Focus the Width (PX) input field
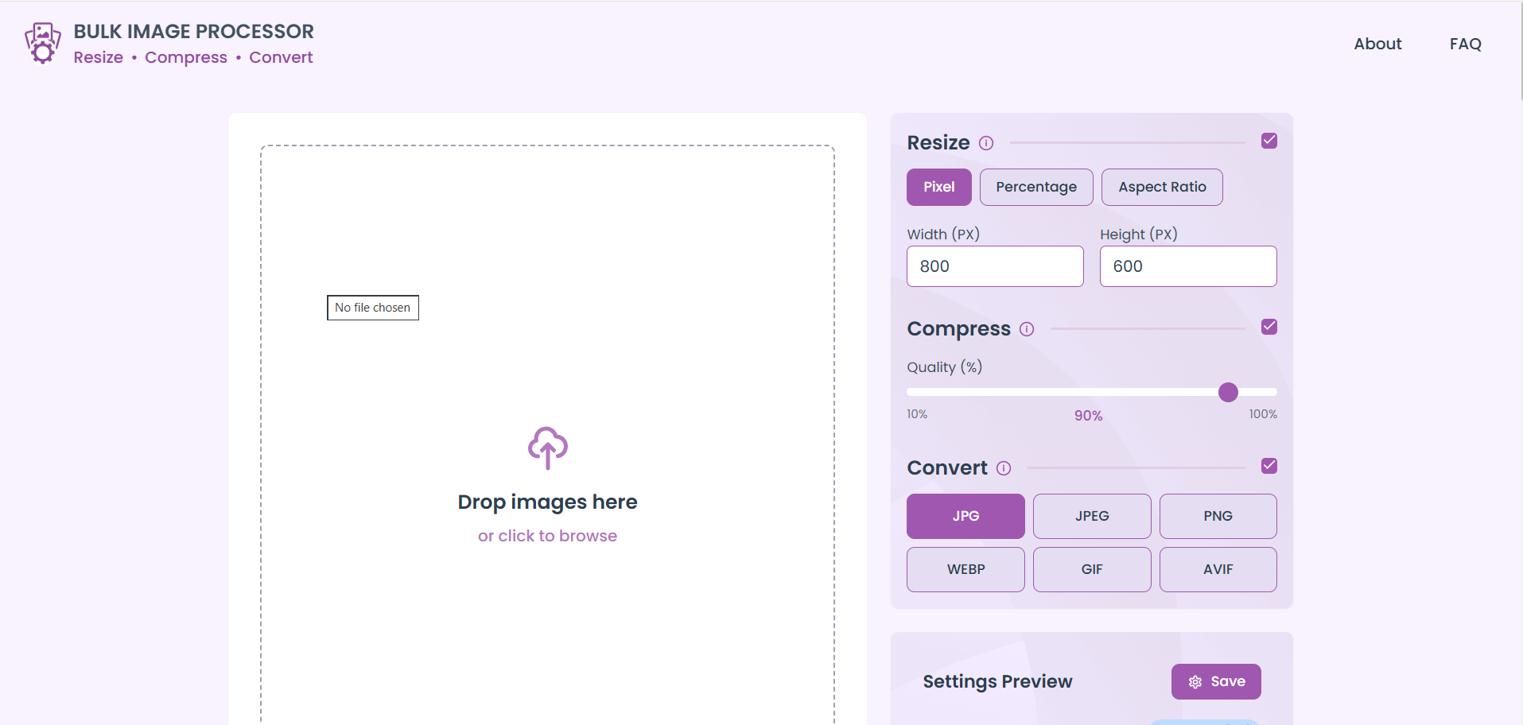Image resolution: width=1523 pixels, height=725 pixels. (995, 266)
